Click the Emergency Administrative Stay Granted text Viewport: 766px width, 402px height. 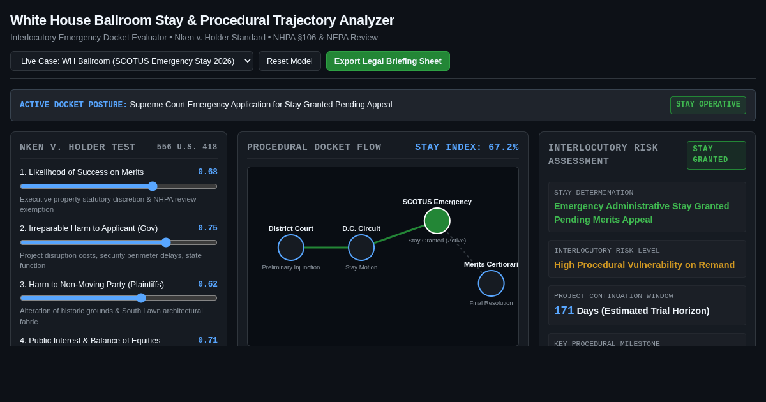pos(642,213)
